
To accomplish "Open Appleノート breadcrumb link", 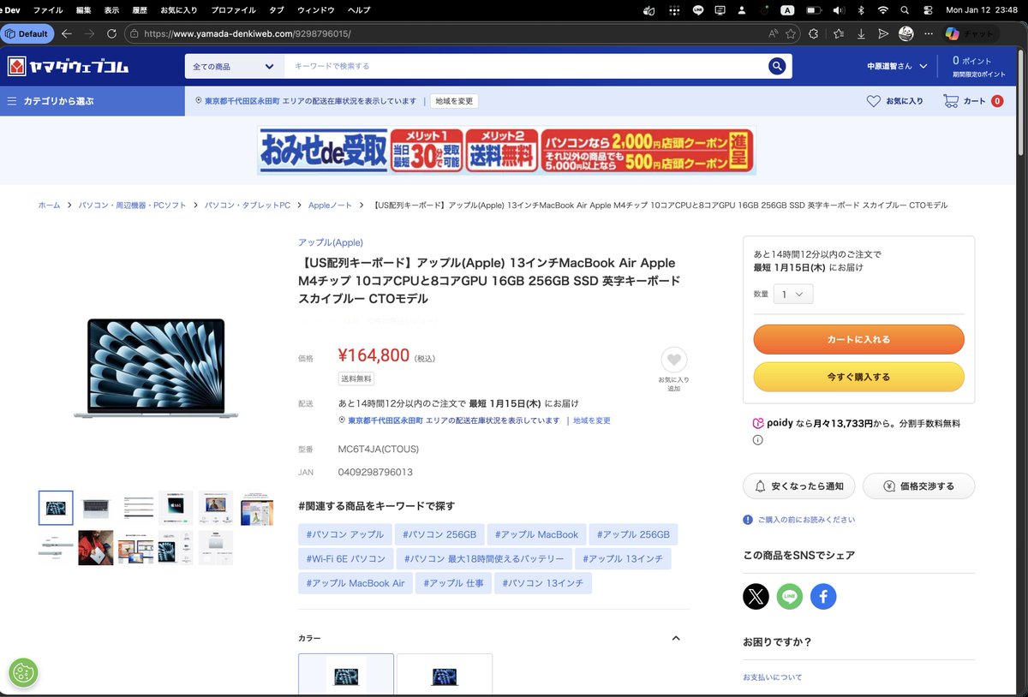I will [330, 206].
